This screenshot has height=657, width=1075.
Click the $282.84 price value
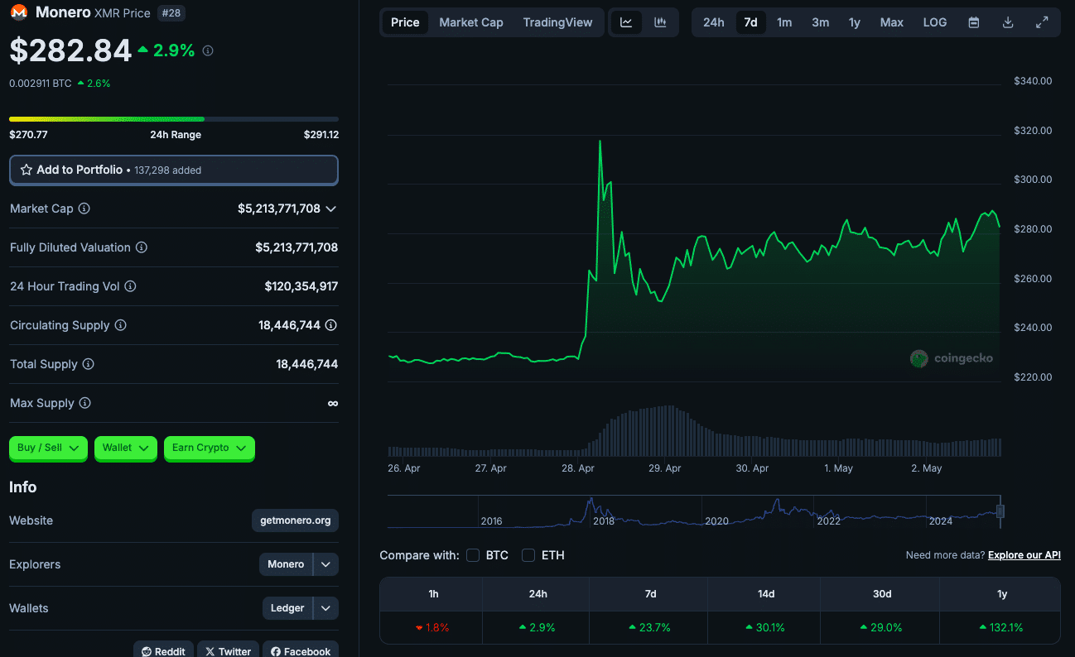coord(70,50)
